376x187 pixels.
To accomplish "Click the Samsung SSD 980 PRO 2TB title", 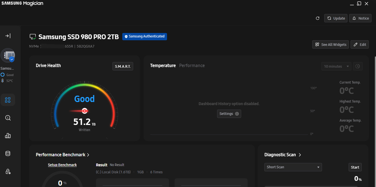I will [x=79, y=37].
